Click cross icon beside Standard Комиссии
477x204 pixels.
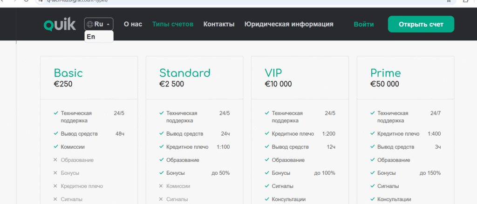point(161,186)
